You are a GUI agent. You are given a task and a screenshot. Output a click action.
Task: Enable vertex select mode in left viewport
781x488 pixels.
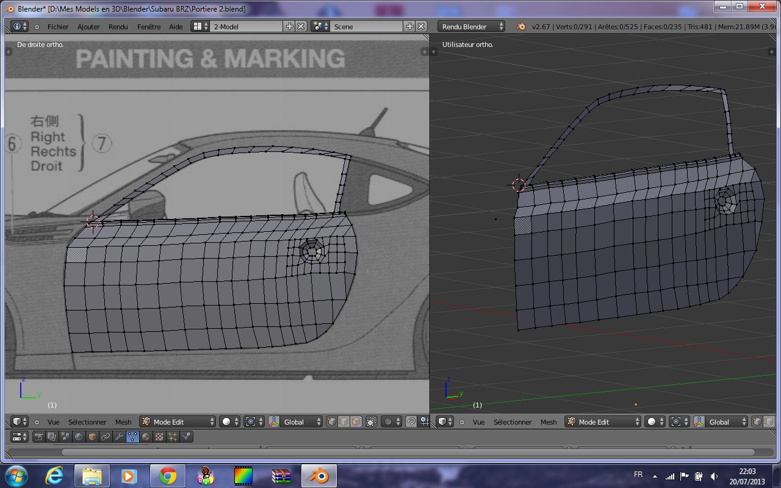(332, 422)
